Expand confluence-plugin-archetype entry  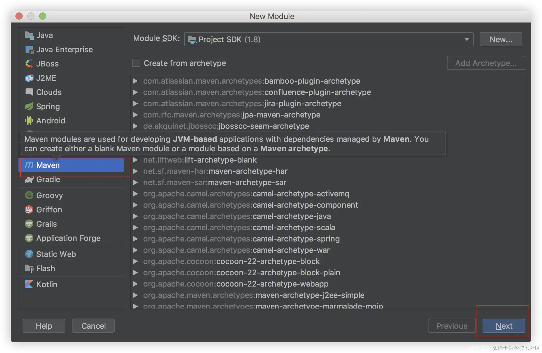(135, 92)
